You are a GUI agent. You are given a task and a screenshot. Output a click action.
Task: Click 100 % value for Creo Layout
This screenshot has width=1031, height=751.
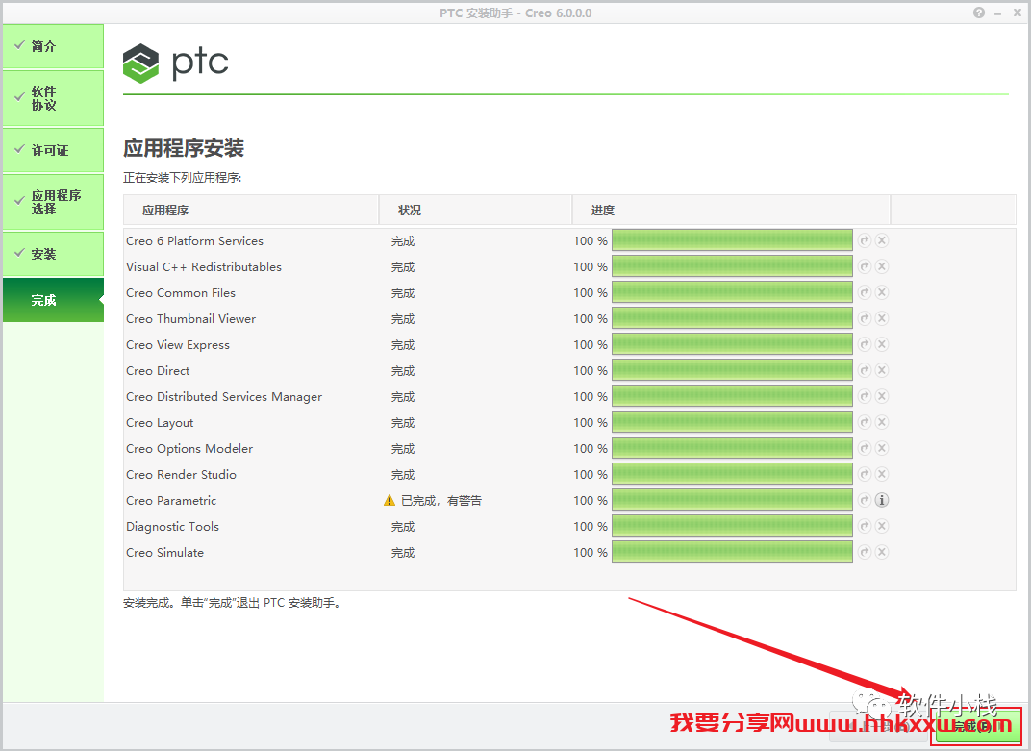pyautogui.click(x=591, y=423)
